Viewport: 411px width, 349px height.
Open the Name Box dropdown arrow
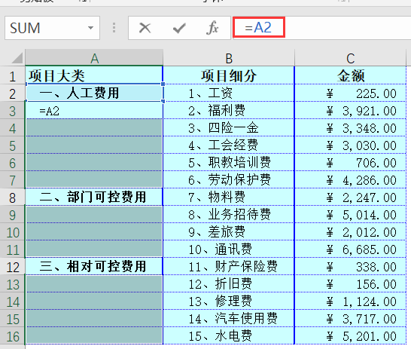pyautogui.click(x=90, y=28)
